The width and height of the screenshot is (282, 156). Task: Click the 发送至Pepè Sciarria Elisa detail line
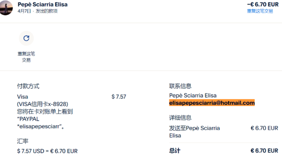pyautogui.click(x=194, y=132)
